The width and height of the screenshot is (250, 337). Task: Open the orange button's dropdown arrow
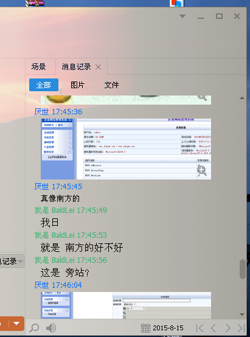click(16, 324)
